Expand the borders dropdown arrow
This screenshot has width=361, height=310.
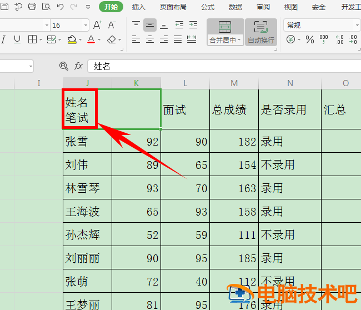[41, 40]
